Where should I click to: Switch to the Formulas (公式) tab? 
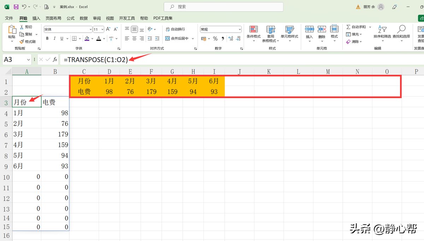pyautogui.click(x=70, y=18)
